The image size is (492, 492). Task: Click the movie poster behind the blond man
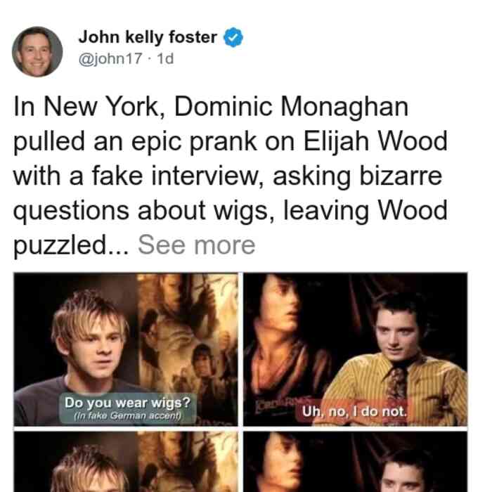[x=188, y=342]
